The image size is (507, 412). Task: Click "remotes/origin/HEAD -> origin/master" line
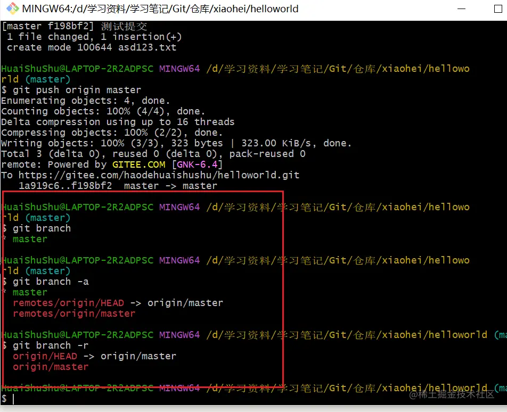(118, 303)
